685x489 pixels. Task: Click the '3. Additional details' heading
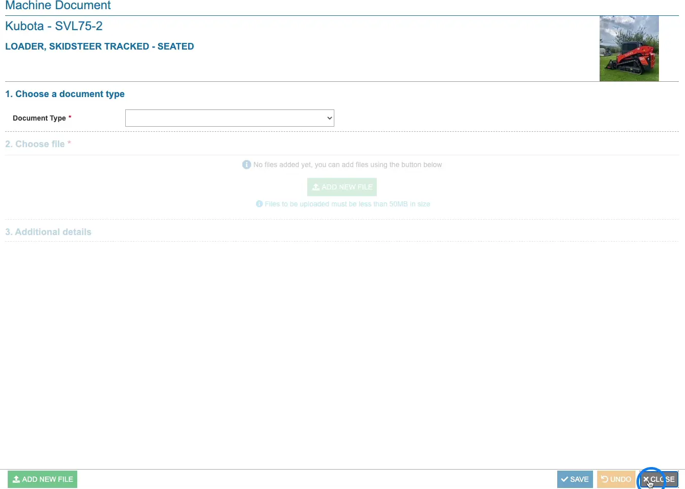(x=48, y=232)
